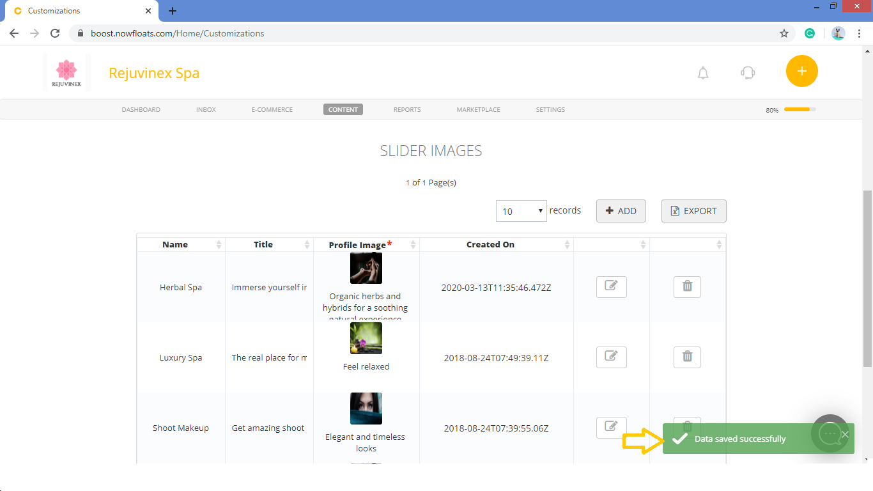View site security lock info
The height and width of the screenshot is (491, 873).
pyautogui.click(x=81, y=33)
